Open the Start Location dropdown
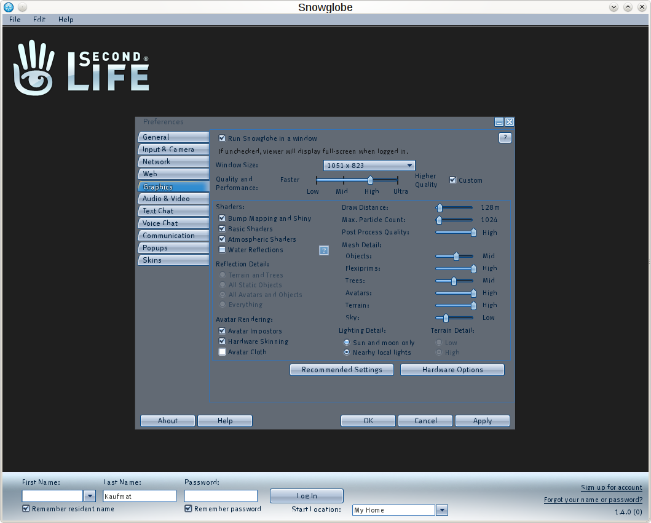 [441, 510]
